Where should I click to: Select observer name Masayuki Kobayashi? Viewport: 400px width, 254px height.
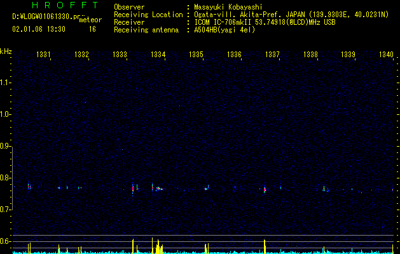point(228,7)
